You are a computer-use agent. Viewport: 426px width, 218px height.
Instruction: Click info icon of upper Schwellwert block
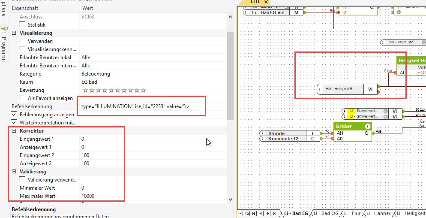tap(345, 111)
